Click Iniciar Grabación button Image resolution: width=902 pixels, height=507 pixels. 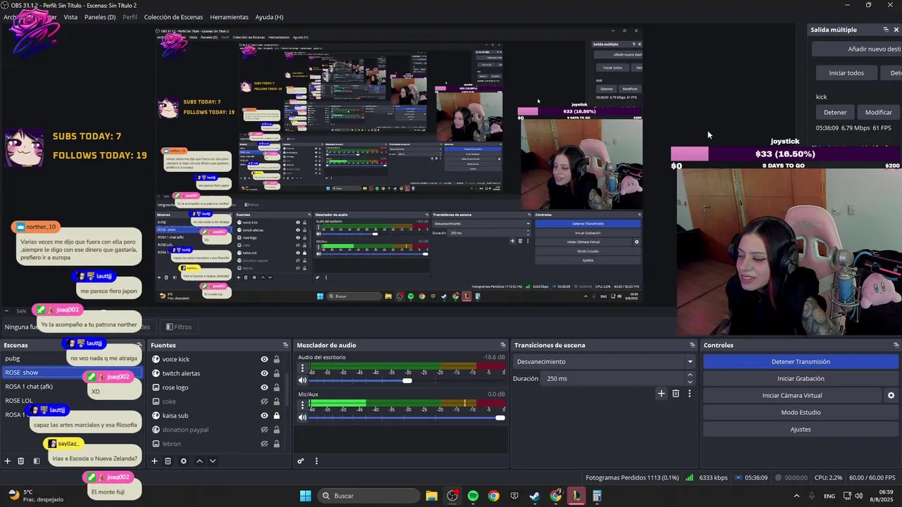click(801, 379)
